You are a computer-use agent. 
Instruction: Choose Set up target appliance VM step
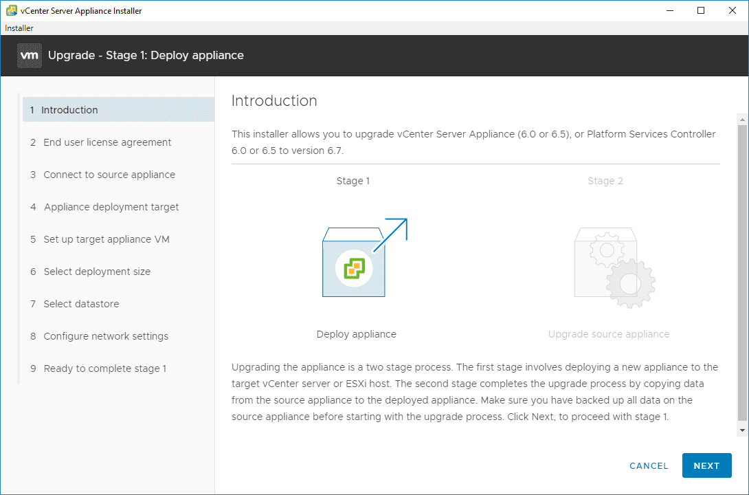click(x=107, y=239)
